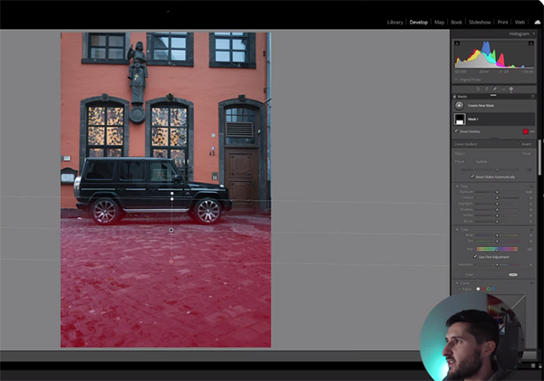Click the Hue value field
Screen dimensions: 544x381
pyautogui.click(x=529, y=249)
